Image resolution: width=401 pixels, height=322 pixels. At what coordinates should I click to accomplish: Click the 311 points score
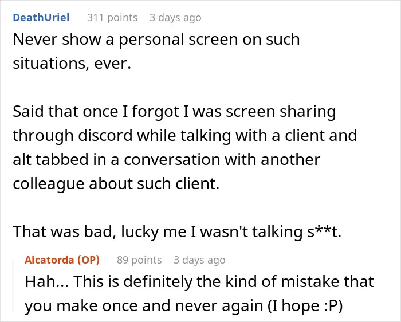(x=112, y=18)
